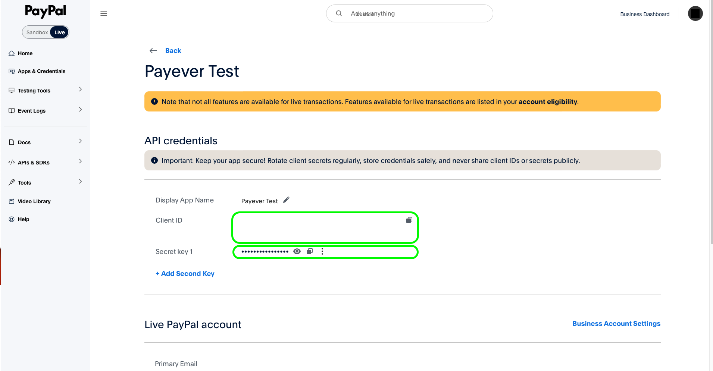Open Business Account Settings

616,324
